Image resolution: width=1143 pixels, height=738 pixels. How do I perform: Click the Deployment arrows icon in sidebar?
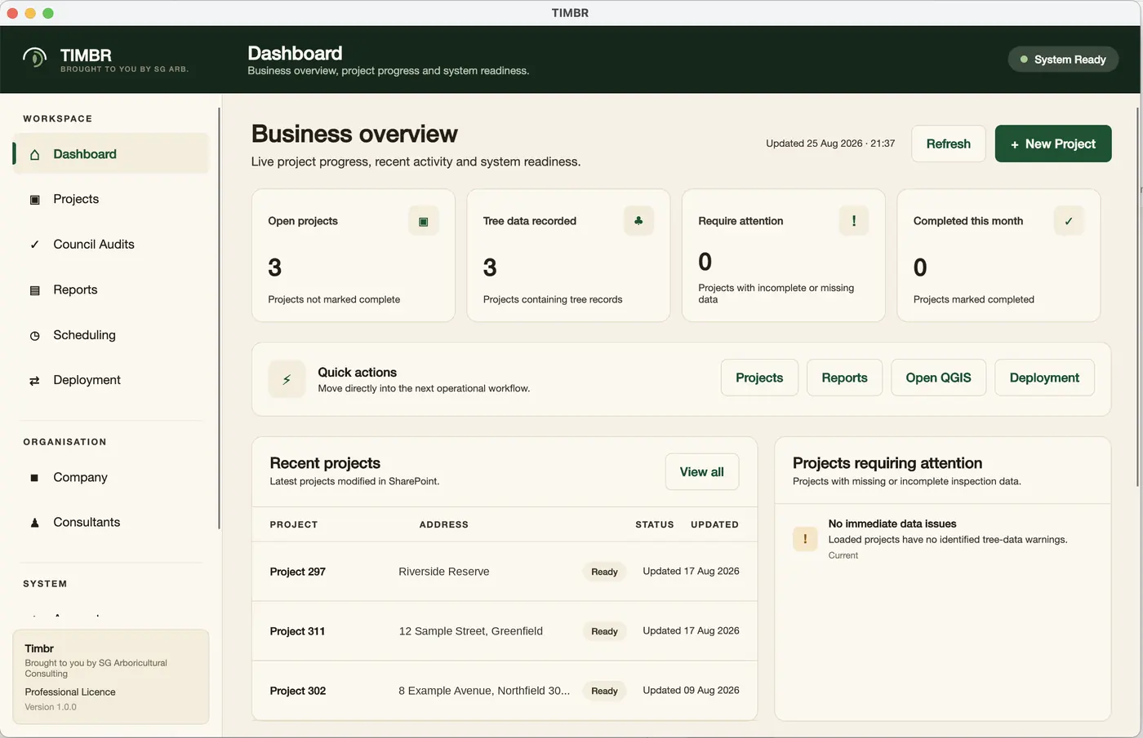coord(34,381)
